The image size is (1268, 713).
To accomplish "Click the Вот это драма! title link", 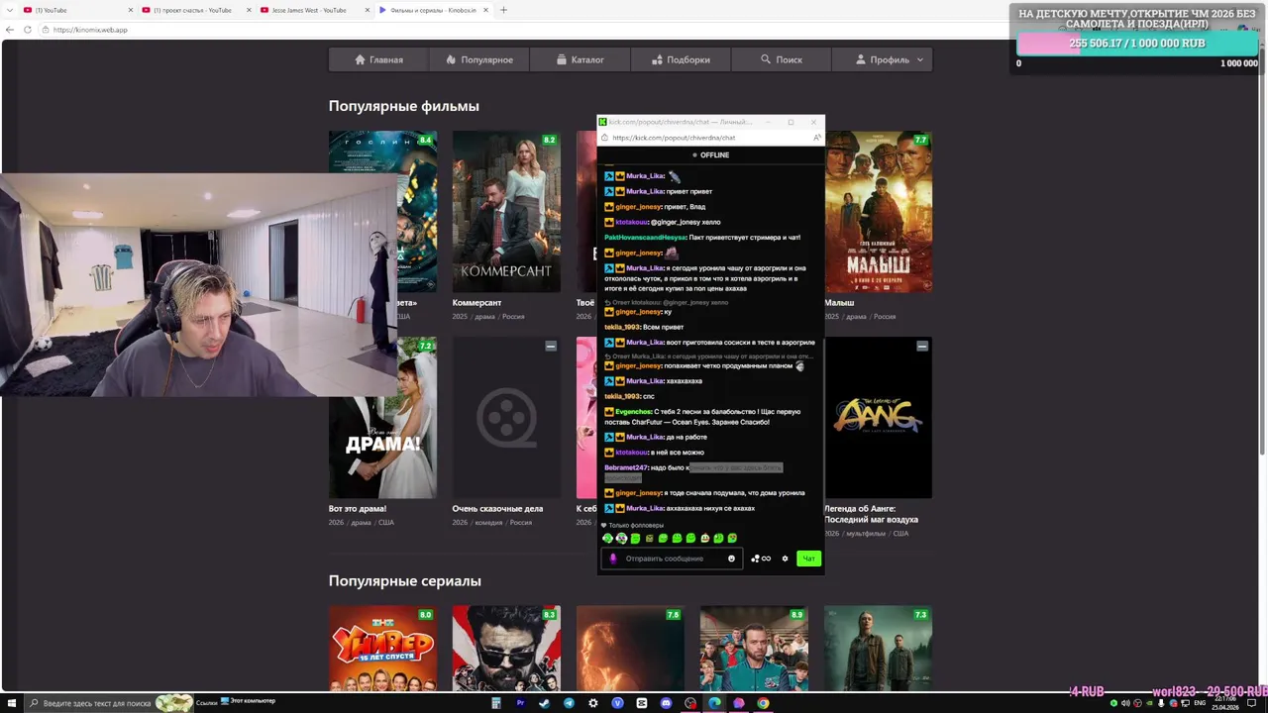I will [358, 509].
